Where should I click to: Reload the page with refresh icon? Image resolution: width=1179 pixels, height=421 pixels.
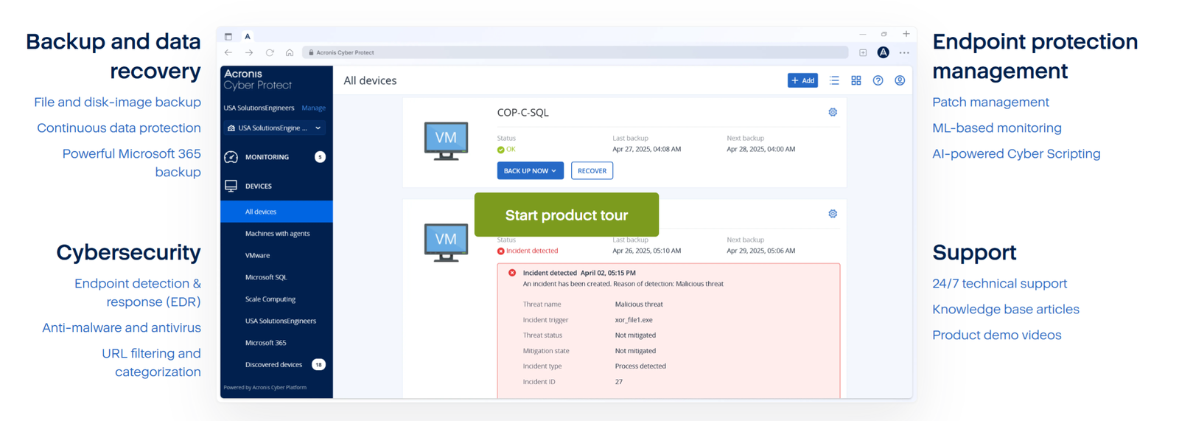coord(270,52)
